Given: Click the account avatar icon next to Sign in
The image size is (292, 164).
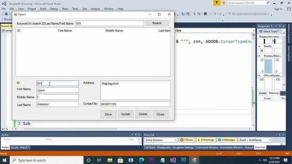Looking at the screenshot, I should [289, 9].
